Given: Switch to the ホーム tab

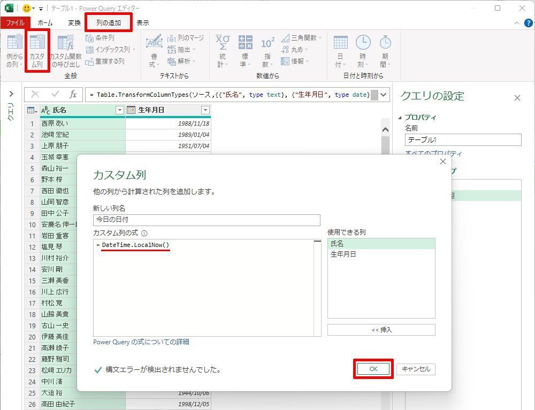Looking at the screenshot, I should 45,23.
